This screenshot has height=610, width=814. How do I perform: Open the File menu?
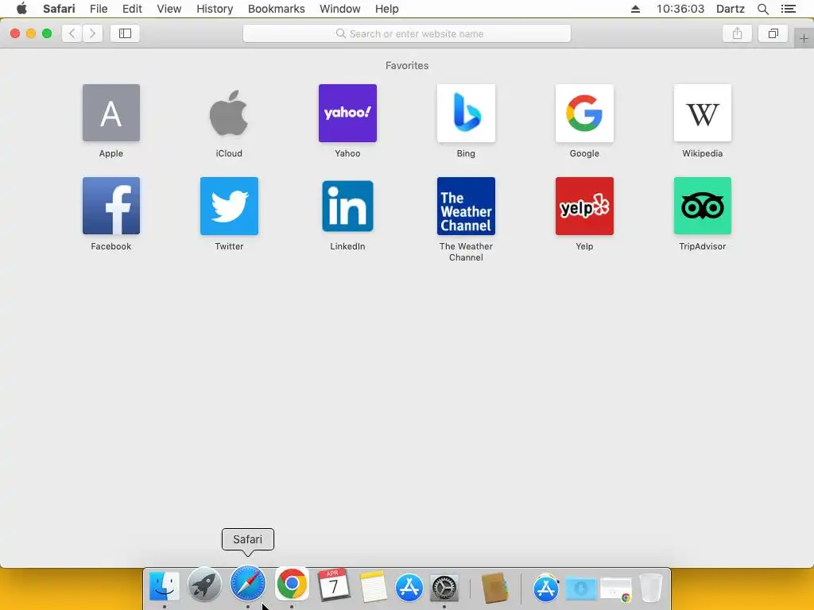(99, 9)
